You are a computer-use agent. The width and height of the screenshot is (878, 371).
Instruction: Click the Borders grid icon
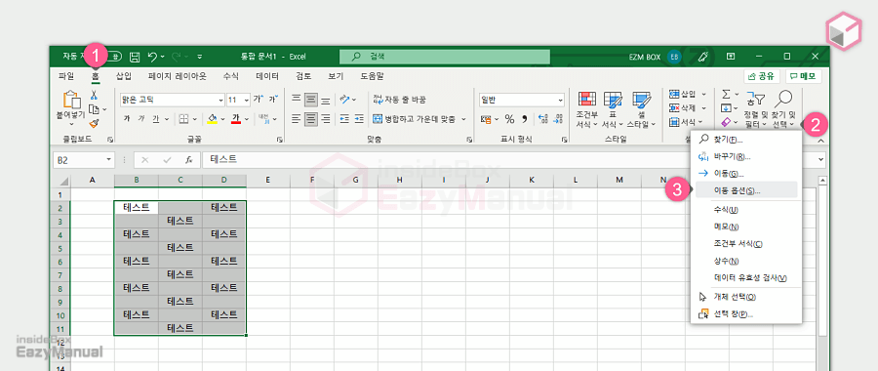point(183,119)
